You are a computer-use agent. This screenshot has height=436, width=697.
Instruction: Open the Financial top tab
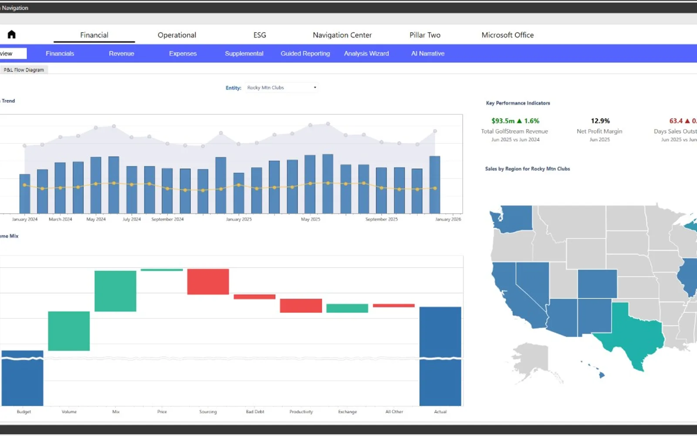(x=94, y=35)
